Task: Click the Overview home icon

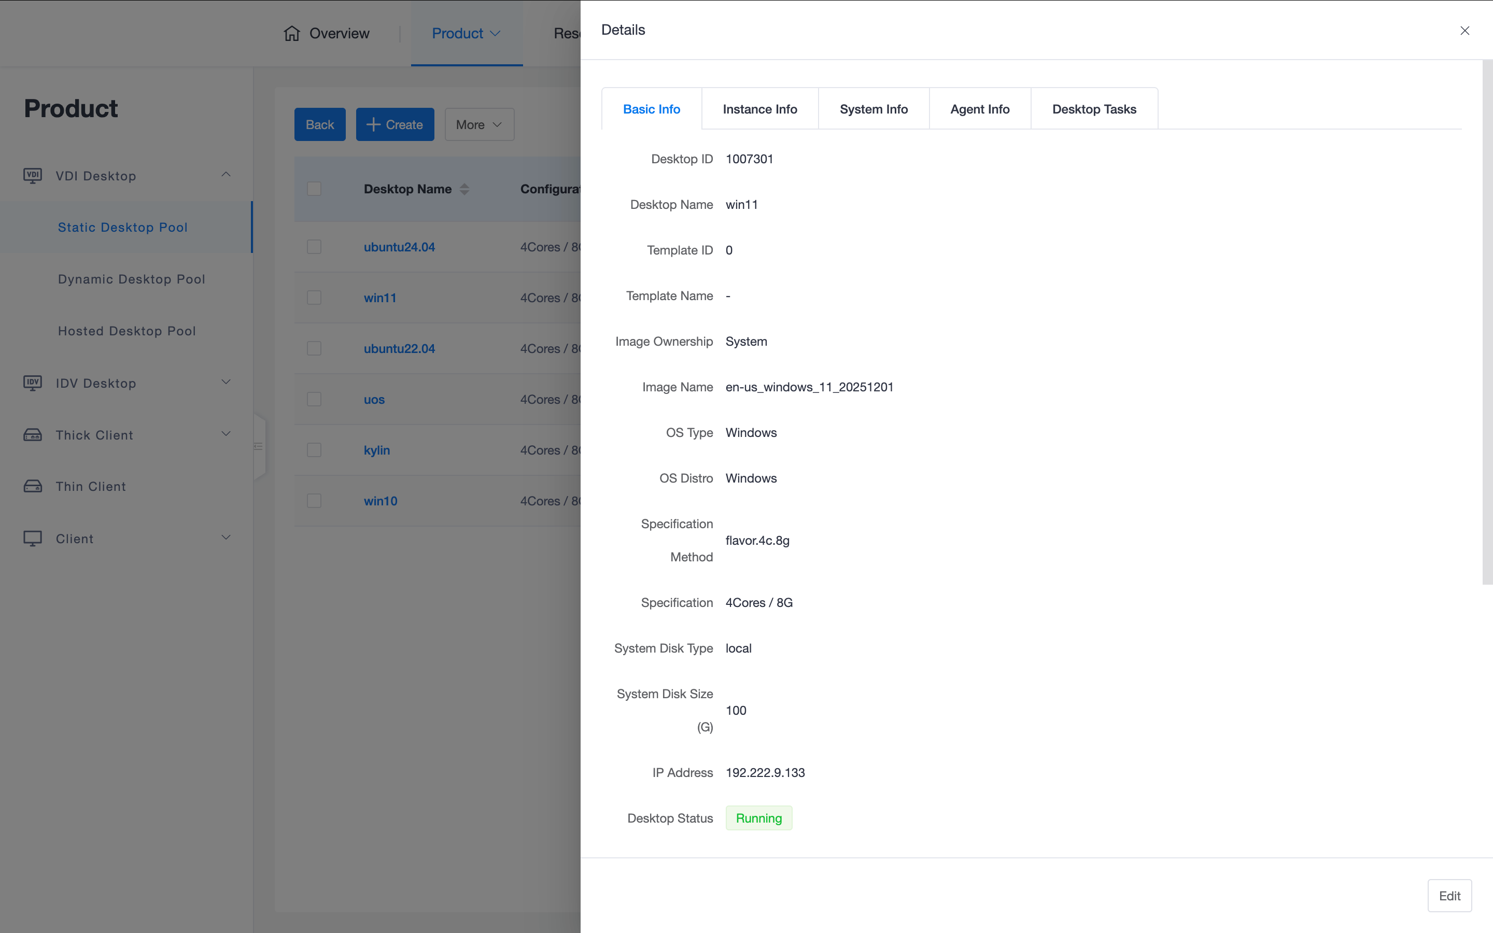Action: click(292, 33)
